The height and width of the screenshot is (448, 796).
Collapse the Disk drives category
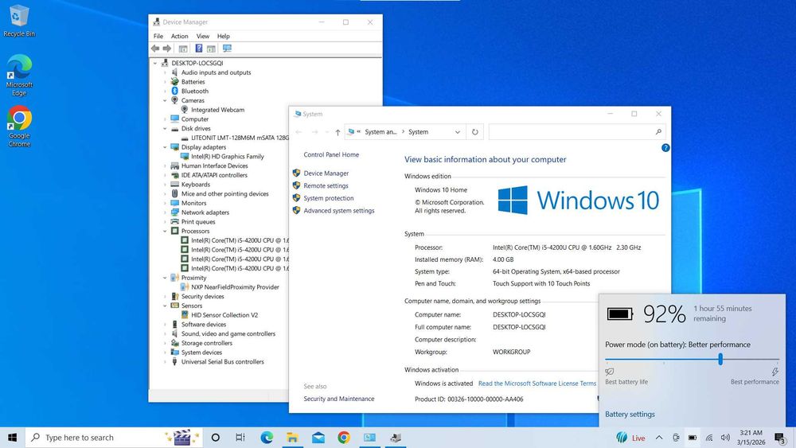[165, 128]
